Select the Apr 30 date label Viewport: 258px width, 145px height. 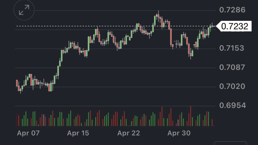pos(179,133)
